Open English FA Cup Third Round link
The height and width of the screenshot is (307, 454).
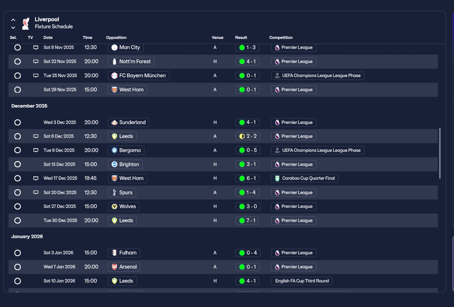[302, 281]
